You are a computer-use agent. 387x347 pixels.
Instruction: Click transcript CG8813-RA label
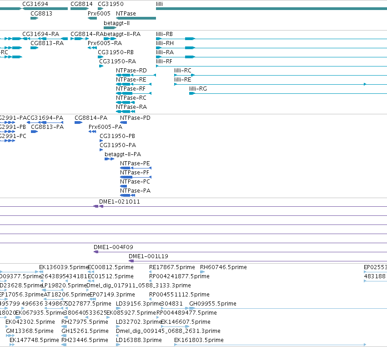coord(47,43)
